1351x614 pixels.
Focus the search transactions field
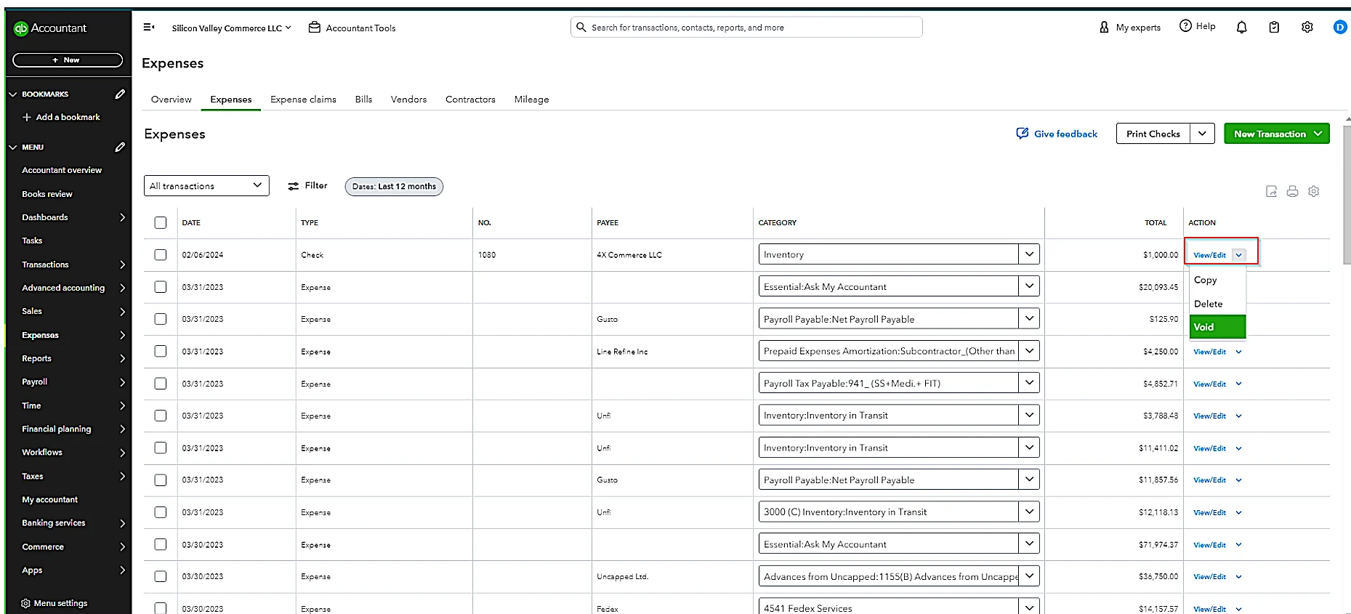(x=746, y=28)
